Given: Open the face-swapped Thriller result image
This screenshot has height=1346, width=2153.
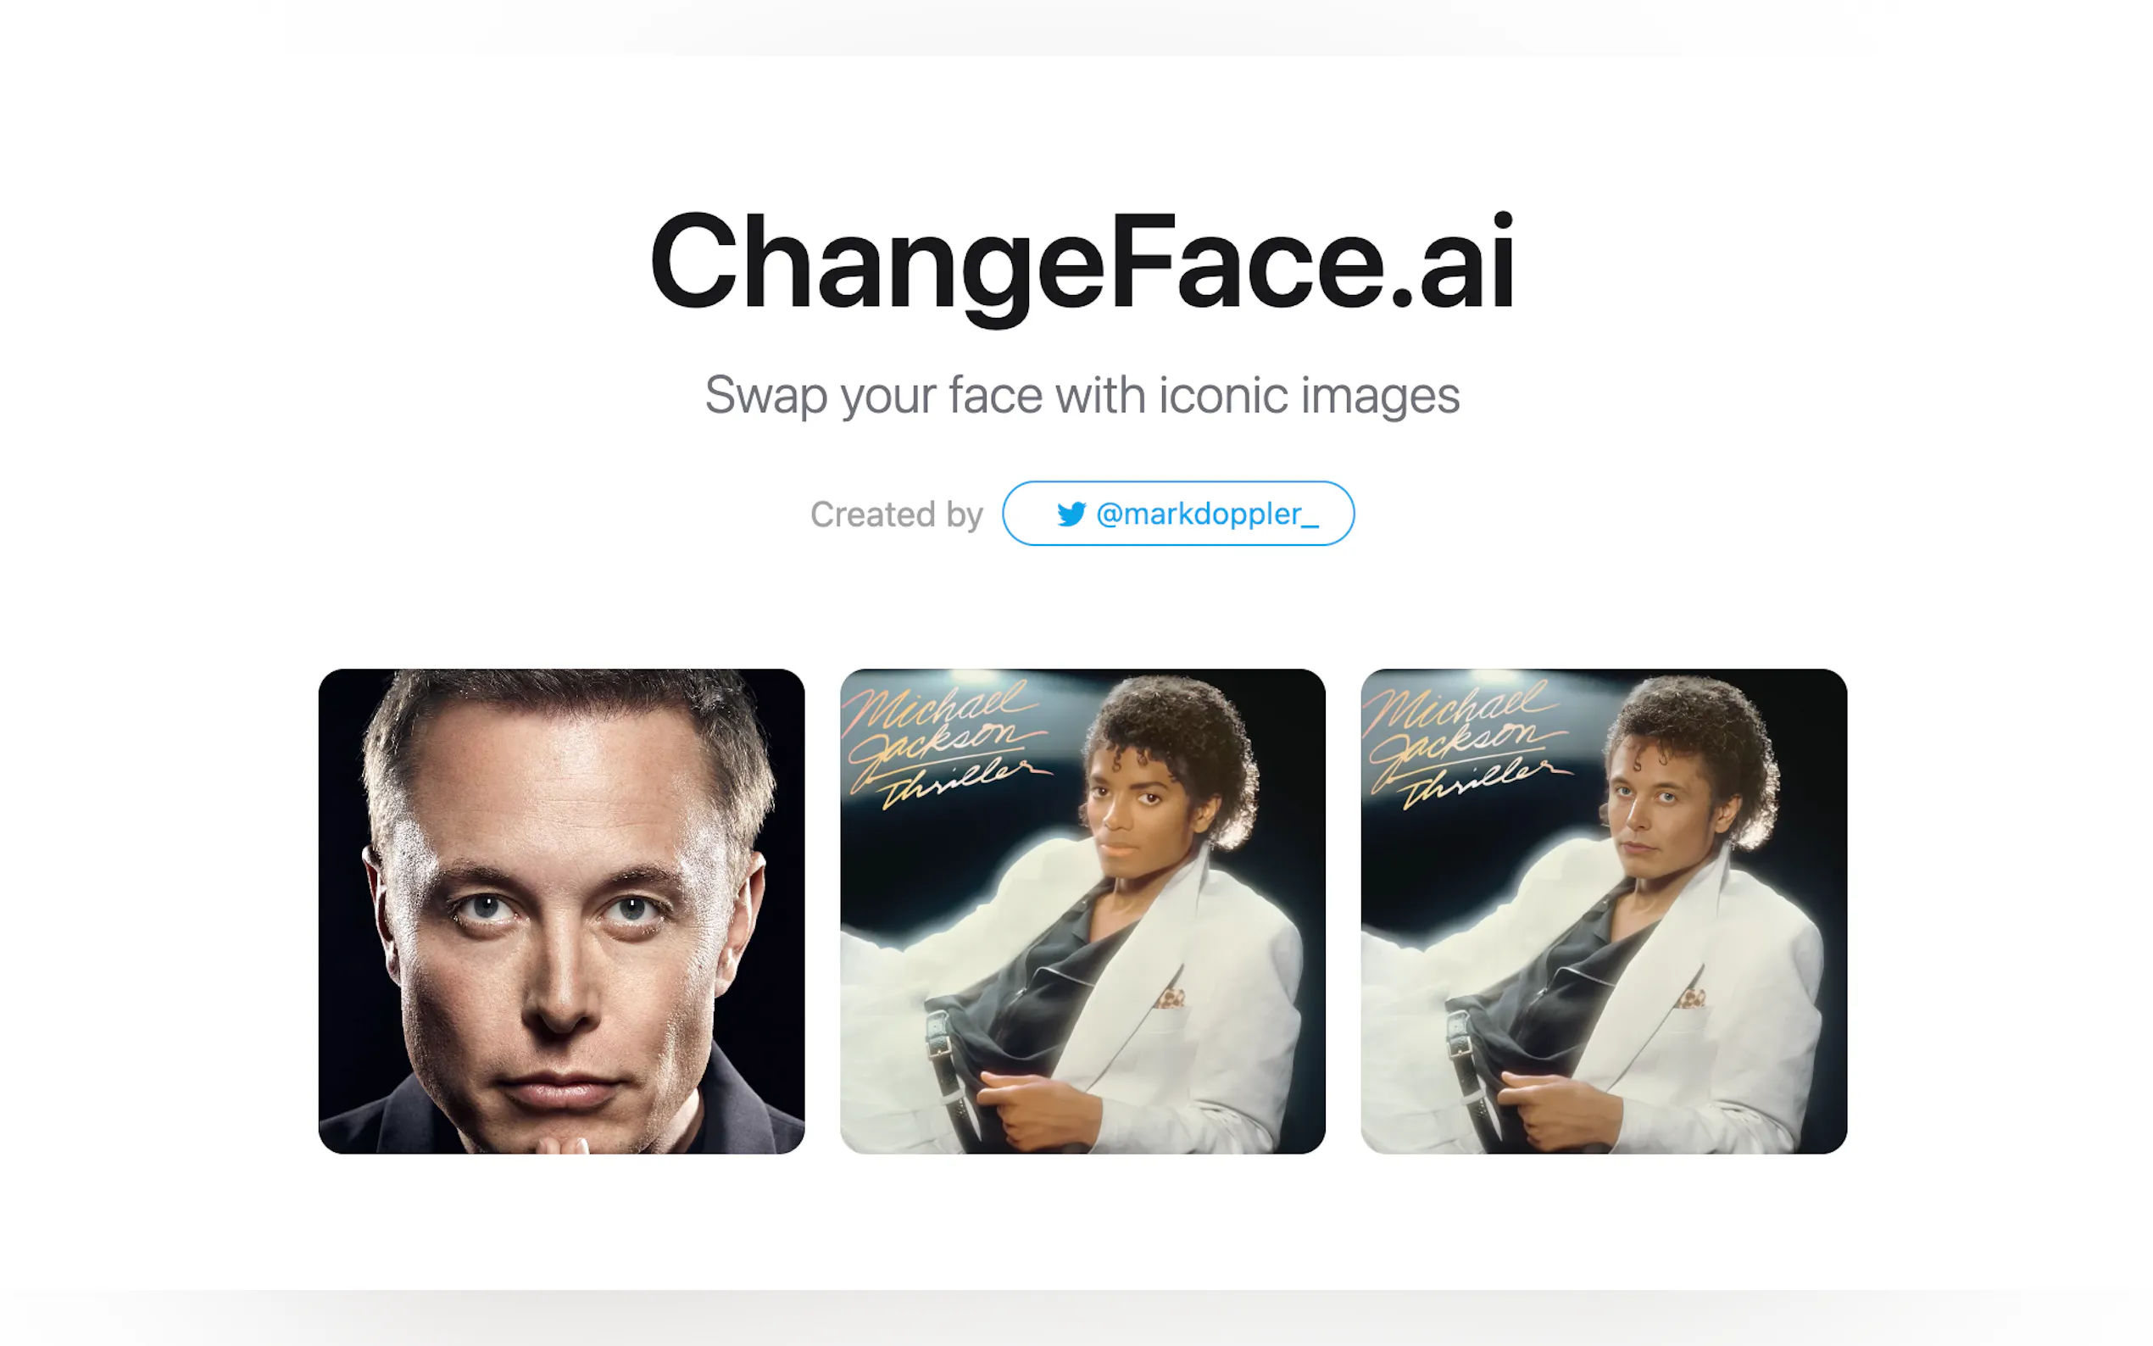Looking at the screenshot, I should [1603, 910].
